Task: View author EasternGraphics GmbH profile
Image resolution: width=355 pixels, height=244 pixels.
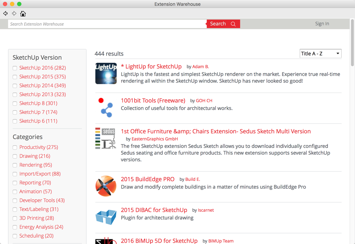Action: point(155,139)
